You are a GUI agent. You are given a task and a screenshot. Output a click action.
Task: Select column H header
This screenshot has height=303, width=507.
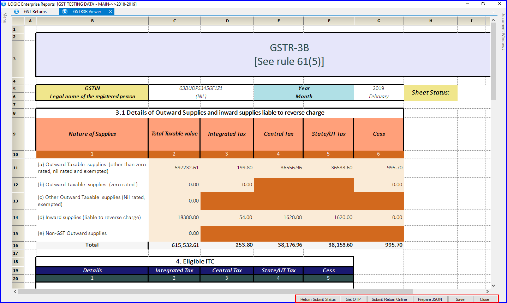pos(431,21)
